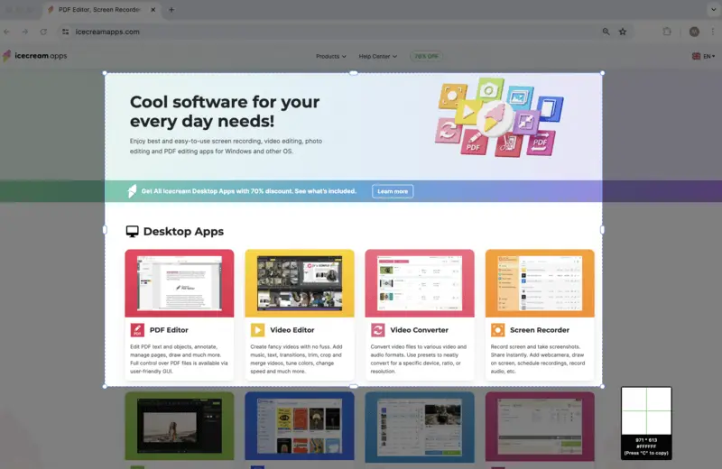Click the browser forward arrow
The height and width of the screenshot is (469, 722).
coord(25,32)
